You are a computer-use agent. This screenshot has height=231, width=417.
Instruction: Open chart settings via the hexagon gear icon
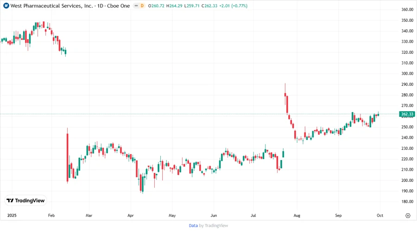point(408,216)
